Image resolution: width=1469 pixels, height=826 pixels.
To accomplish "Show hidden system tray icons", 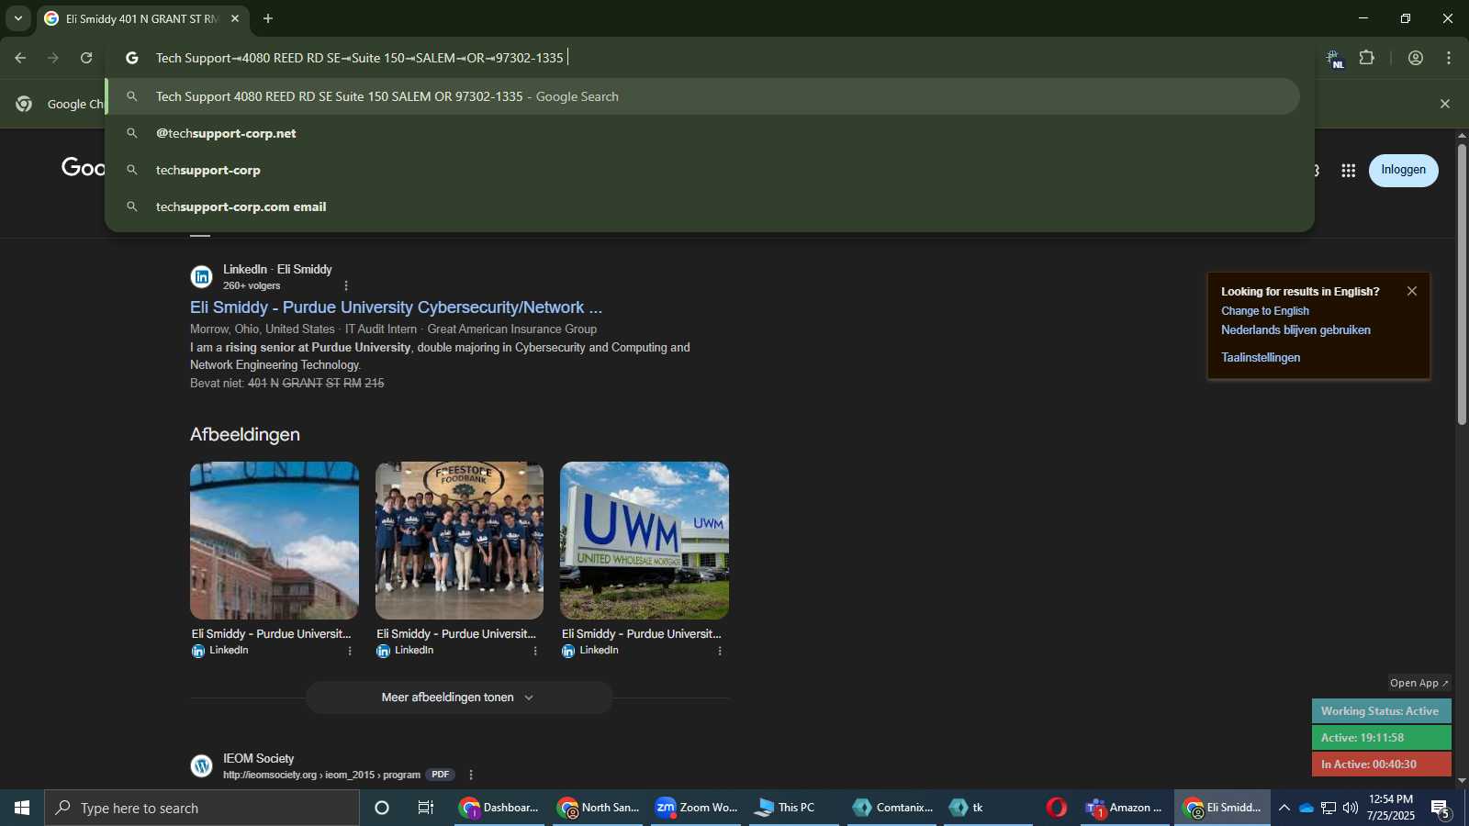I will (1284, 808).
